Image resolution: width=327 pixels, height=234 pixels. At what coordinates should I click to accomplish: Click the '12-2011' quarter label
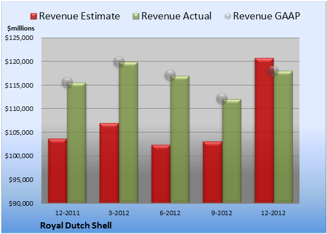coord(67,213)
